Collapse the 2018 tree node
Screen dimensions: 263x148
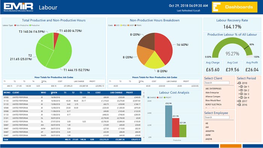[238, 83]
